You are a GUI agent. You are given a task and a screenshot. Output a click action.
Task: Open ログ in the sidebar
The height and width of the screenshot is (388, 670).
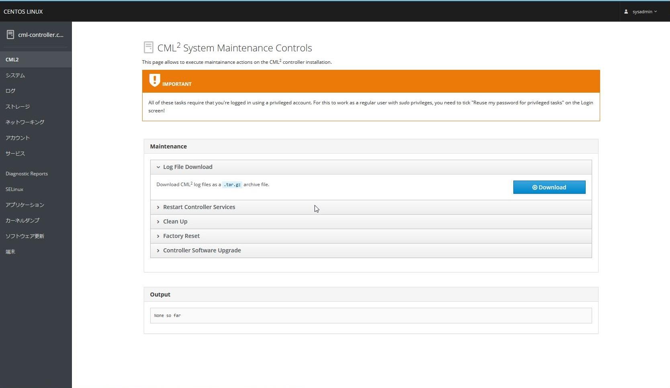point(36,91)
